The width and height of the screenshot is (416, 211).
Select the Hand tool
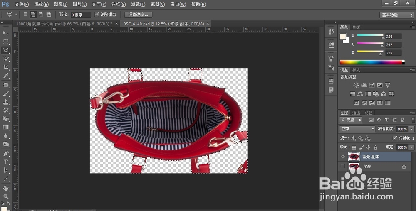click(6, 188)
